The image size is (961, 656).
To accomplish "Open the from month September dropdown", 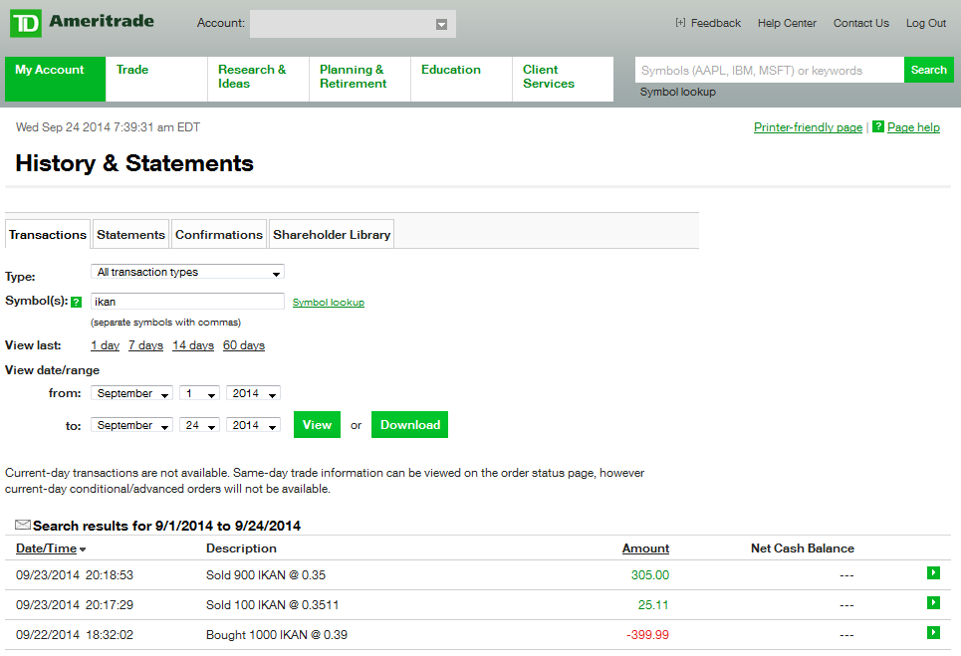I will pos(131,393).
